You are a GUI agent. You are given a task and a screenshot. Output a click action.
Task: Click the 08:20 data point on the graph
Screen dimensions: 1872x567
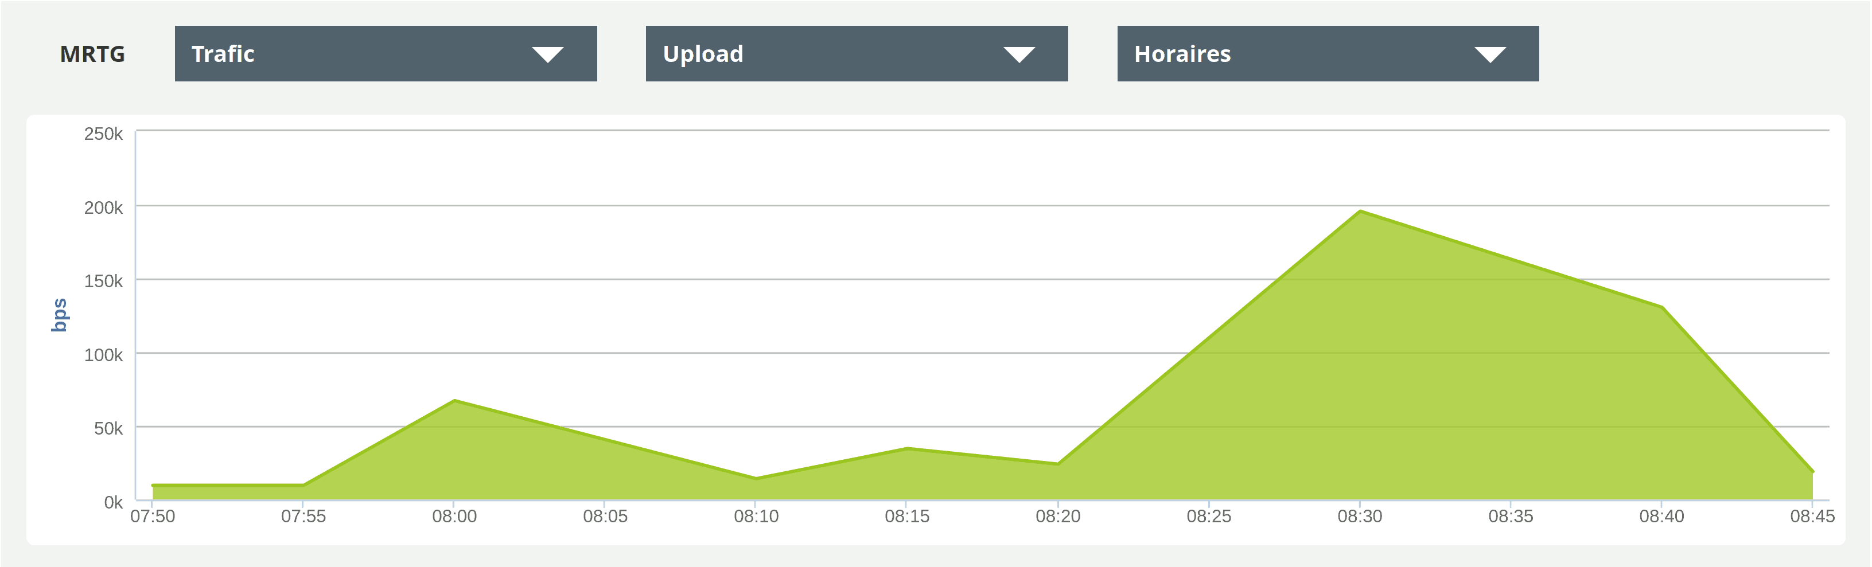[x=1058, y=464]
